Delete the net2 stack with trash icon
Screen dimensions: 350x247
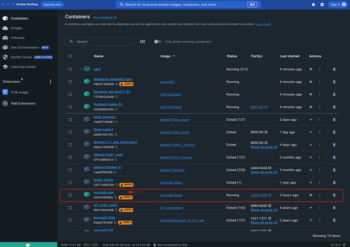[334, 69]
